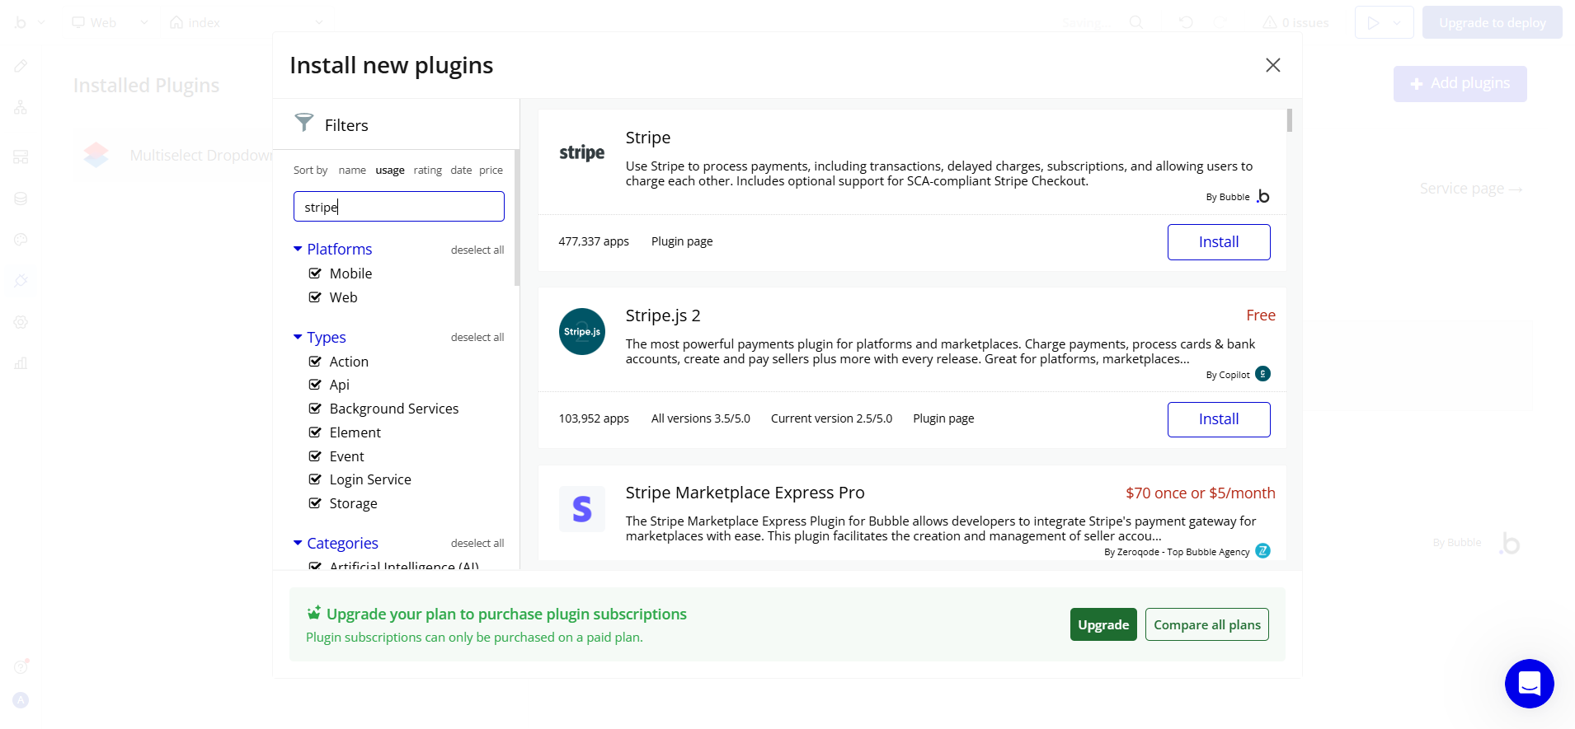Install the Stripe.js 2 plugin
1575x729 pixels.
tap(1219, 419)
